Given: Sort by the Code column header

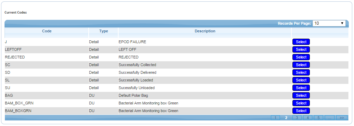Looking at the screenshot, I should [x=47, y=31].
